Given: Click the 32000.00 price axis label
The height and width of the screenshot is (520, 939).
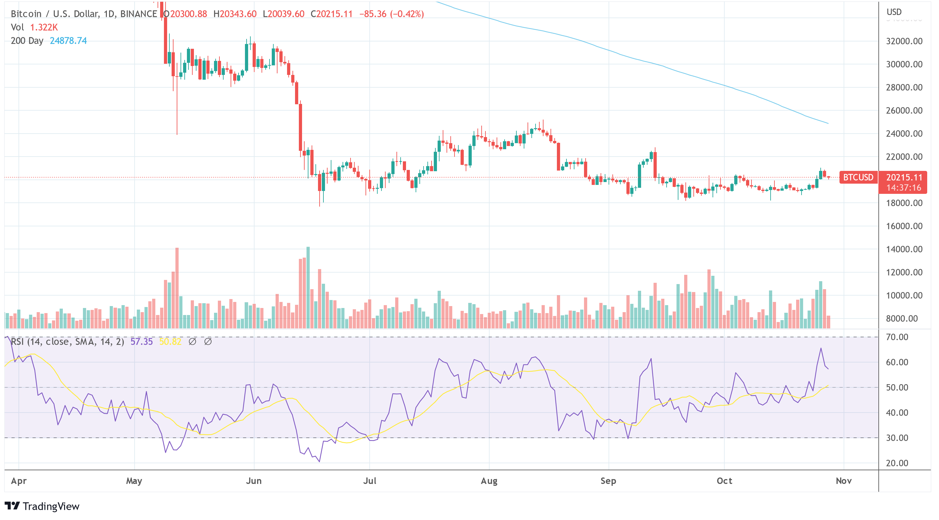Looking at the screenshot, I should point(904,41).
